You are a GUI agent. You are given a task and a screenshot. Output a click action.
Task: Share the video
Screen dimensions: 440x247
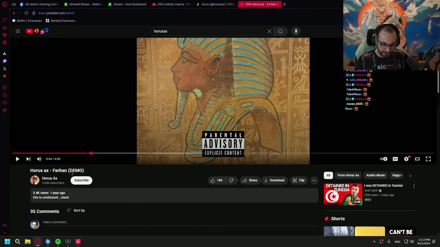pyautogui.click(x=250, y=180)
